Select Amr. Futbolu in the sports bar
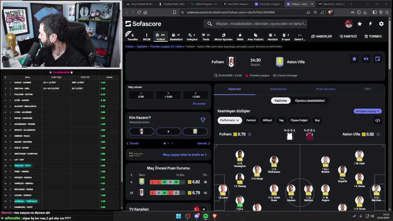Viewport: 393px width, 221px height. click(x=255, y=37)
